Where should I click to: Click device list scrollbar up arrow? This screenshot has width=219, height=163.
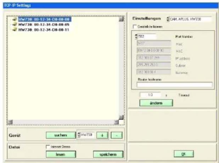point(121,19)
